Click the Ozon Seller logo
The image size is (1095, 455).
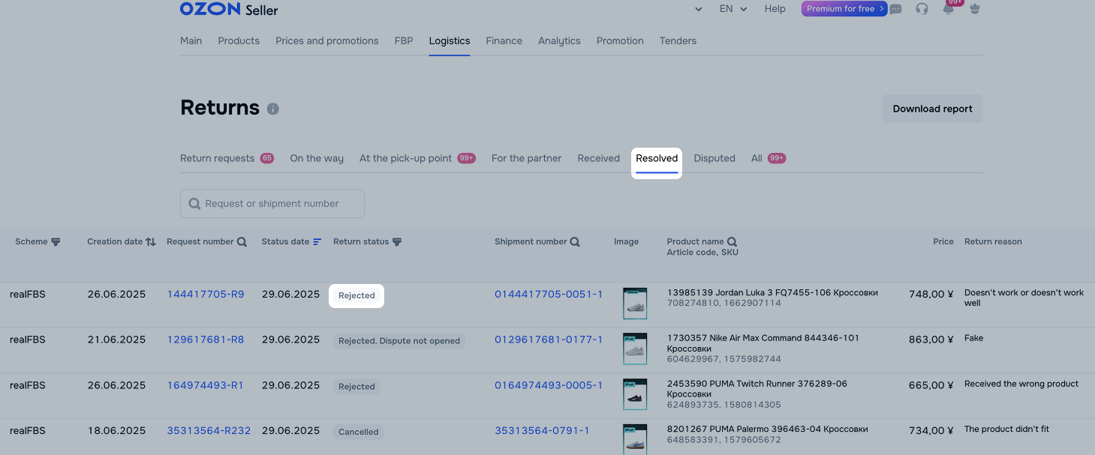(229, 9)
